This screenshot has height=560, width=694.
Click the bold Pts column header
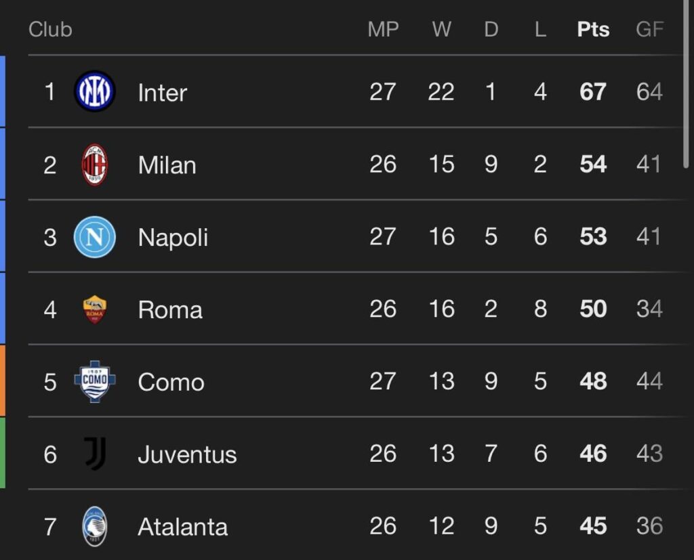(x=592, y=29)
